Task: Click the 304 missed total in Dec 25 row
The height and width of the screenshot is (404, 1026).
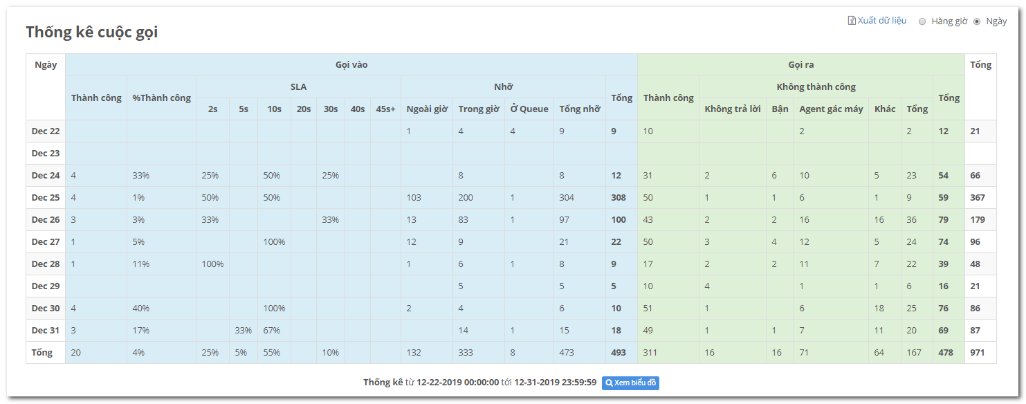Action: [567, 198]
